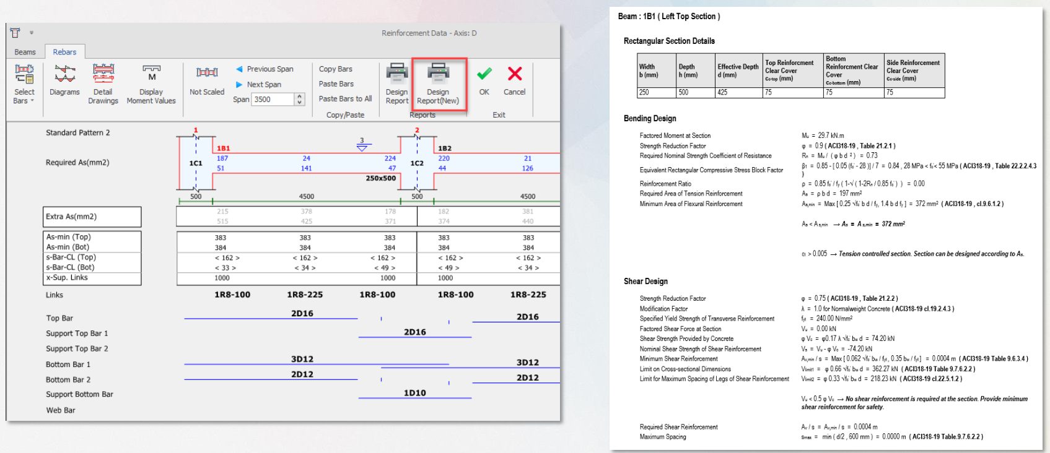Click the triangle level marker labeled 3

362,145
